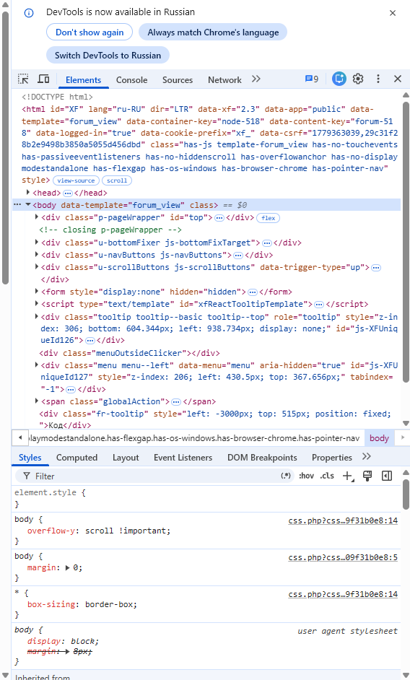Open the AI assistance icon
The image size is (410, 680).
point(339,79)
